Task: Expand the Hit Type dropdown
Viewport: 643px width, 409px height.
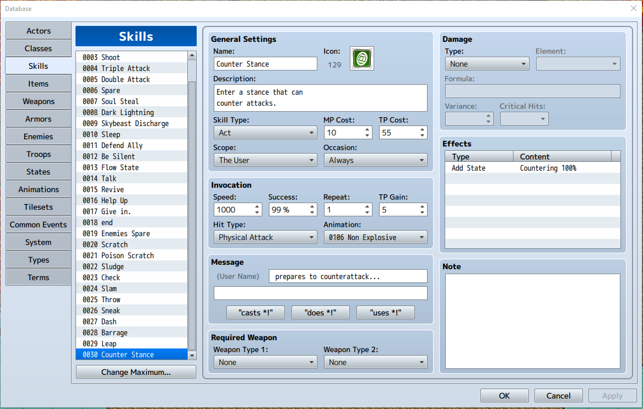Action: coord(266,237)
